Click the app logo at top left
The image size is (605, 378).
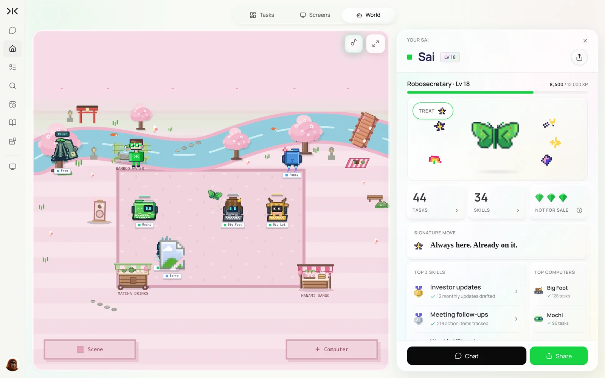12,11
